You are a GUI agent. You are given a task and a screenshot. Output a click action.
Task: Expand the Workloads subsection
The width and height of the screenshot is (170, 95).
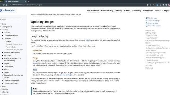click(x=3, y=55)
